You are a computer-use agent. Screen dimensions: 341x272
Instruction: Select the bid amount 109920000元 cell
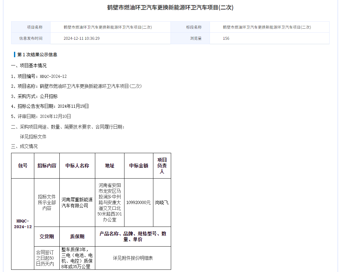click(139, 202)
